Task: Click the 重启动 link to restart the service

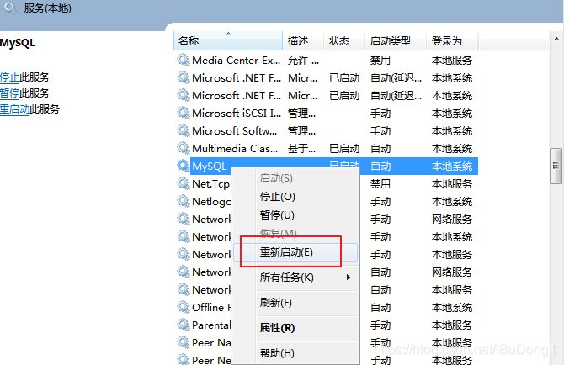Action: (x=14, y=108)
